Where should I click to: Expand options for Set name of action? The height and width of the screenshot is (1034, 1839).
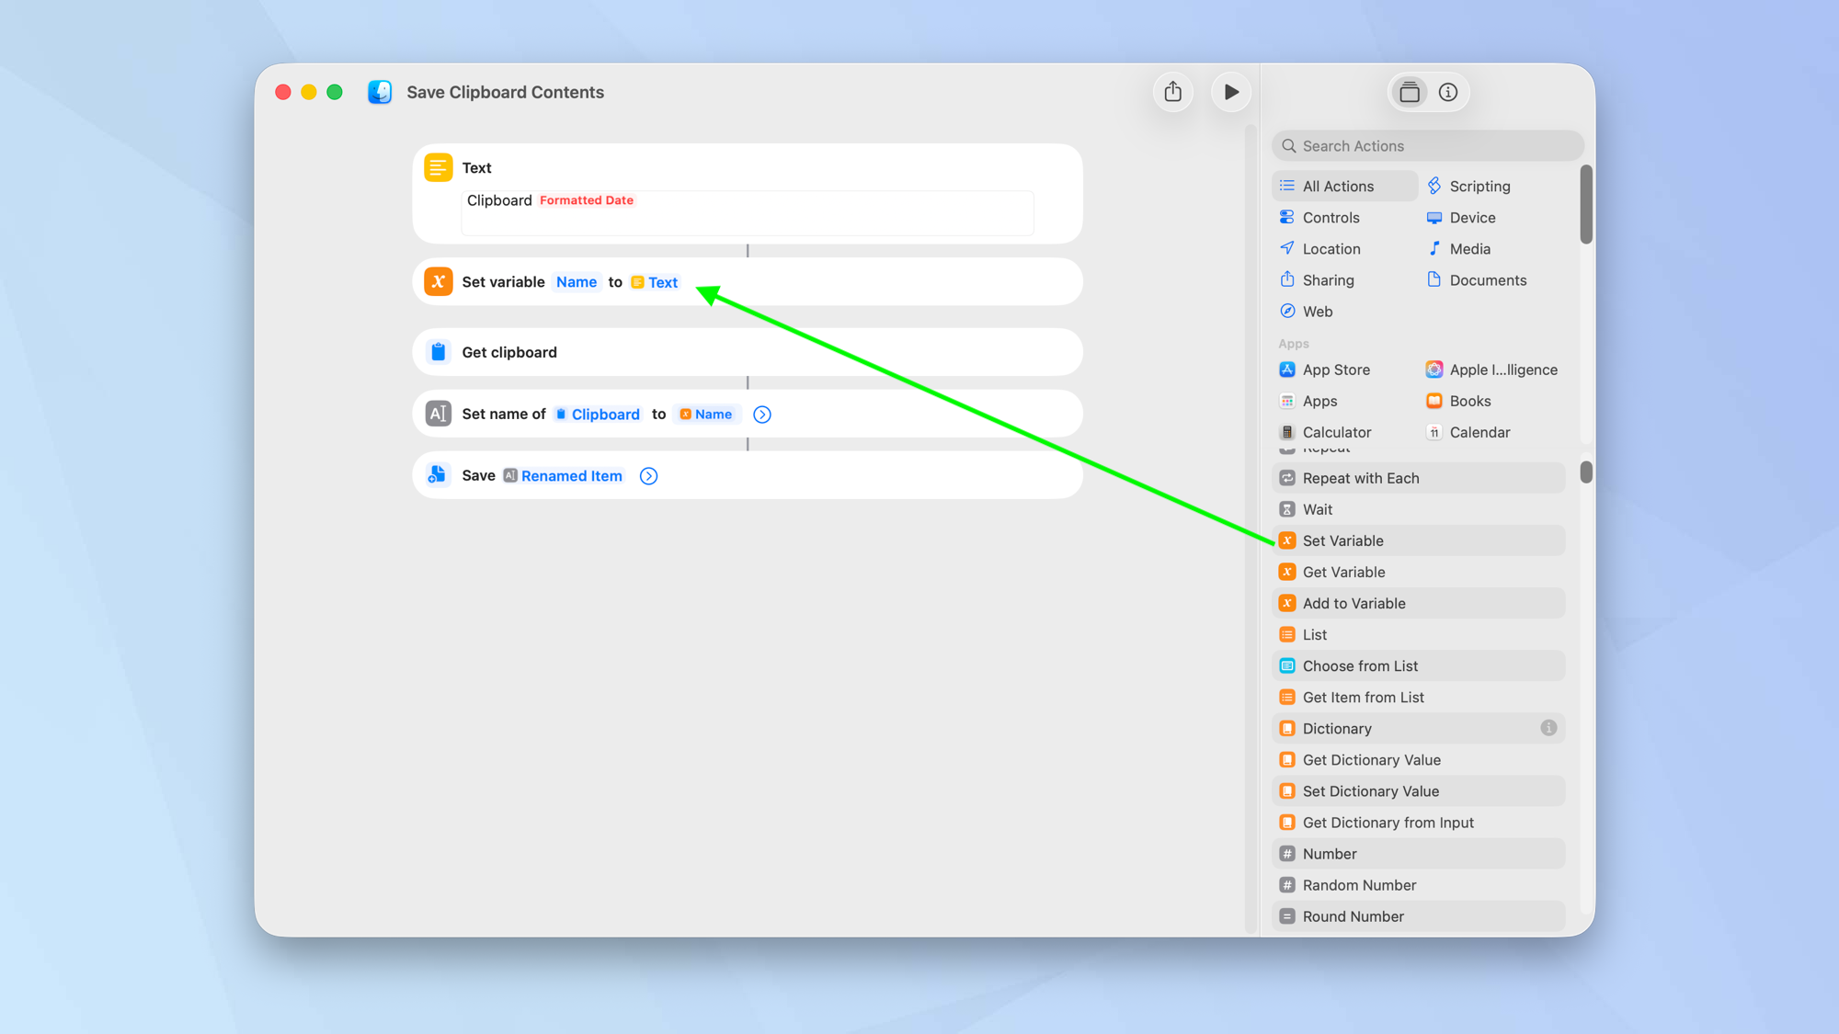coord(761,414)
